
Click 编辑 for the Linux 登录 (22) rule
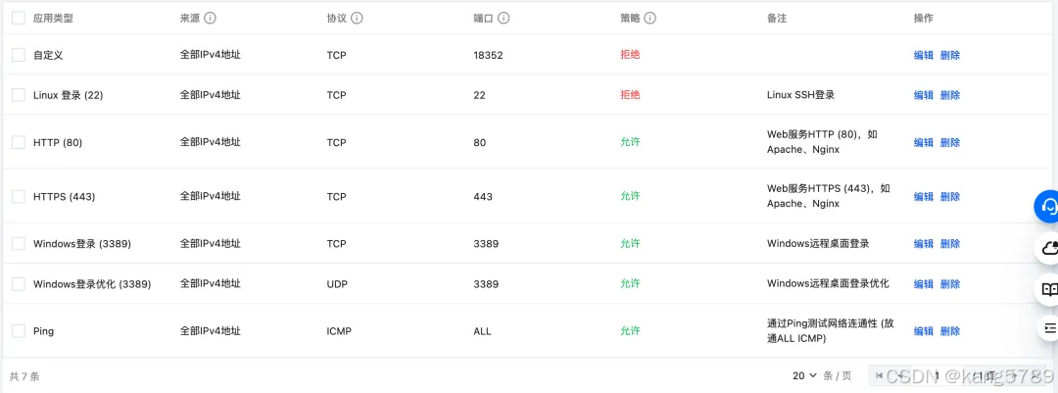[924, 95]
